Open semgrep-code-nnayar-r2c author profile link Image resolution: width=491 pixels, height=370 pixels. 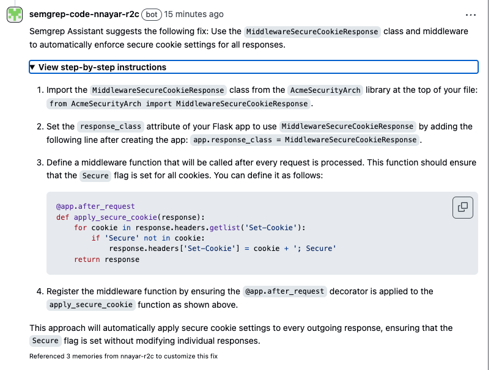84,15
